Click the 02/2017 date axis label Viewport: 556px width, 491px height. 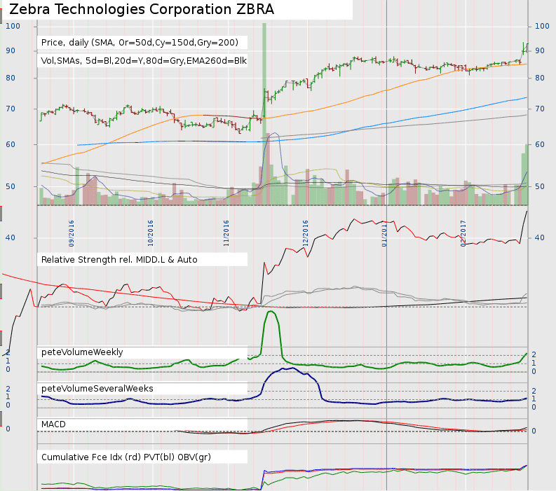[x=463, y=233]
